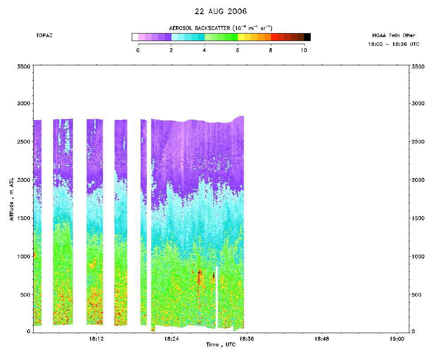Click the right axis label 0
The image size is (442, 353).
point(413,331)
